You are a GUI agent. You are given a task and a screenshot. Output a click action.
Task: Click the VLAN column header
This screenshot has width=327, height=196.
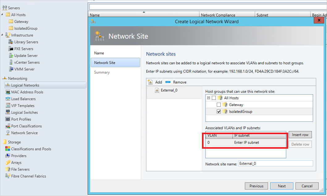point(219,135)
